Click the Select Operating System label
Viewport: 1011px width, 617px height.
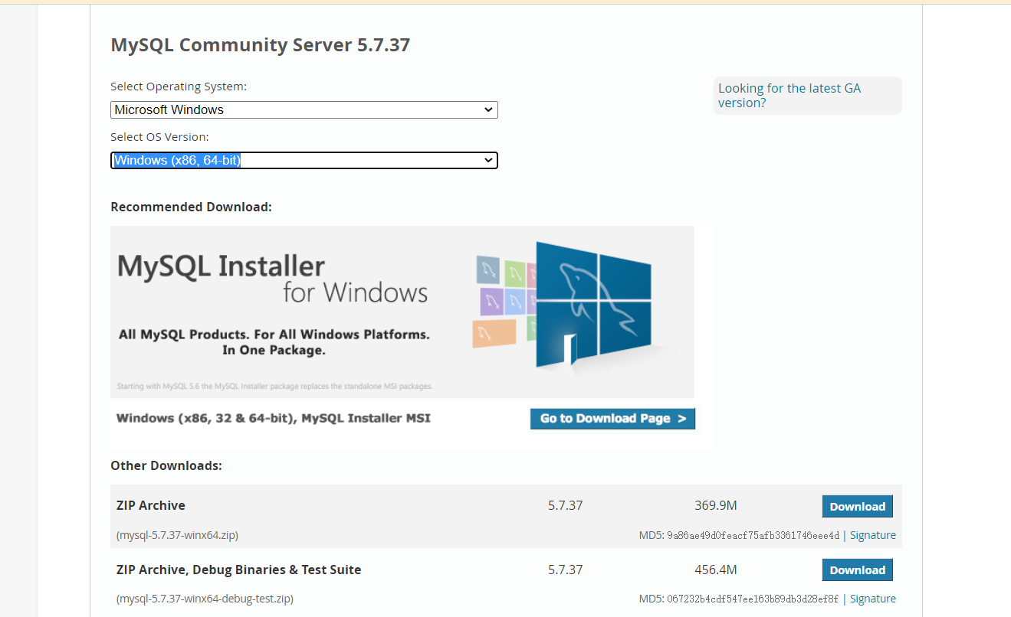pyautogui.click(x=179, y=87)
